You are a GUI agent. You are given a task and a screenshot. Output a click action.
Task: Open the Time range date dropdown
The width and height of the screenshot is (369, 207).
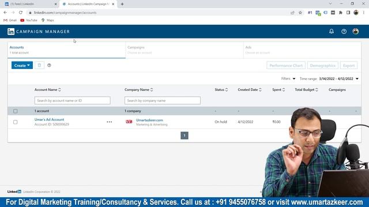coord(339,79)
